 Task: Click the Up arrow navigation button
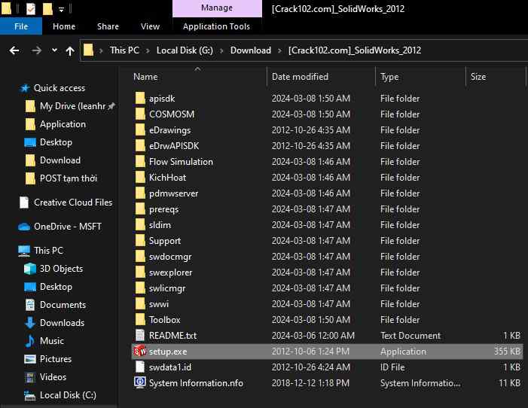click(70, 50)
